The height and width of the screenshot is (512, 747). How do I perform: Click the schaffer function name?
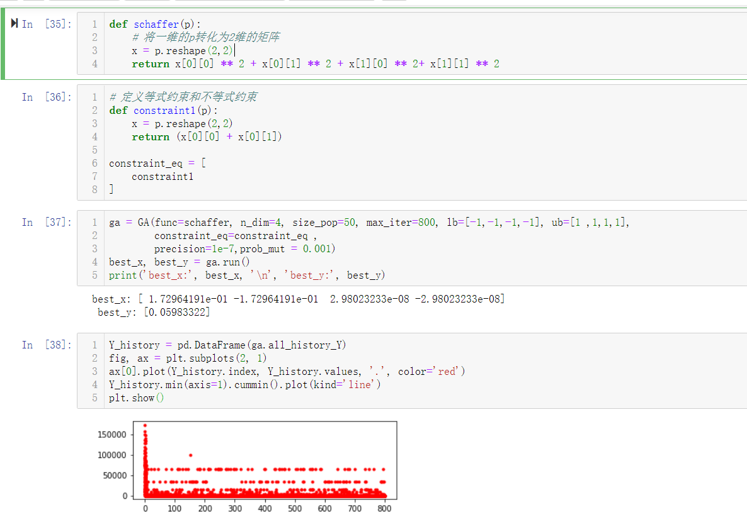156,24
